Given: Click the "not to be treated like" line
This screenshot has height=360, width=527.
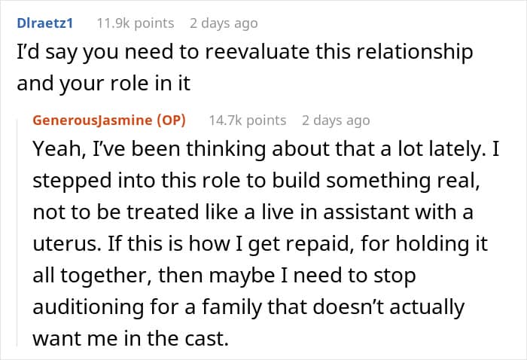Looking at the screenshot, I should pyautogui.click(x=253, y=212).
